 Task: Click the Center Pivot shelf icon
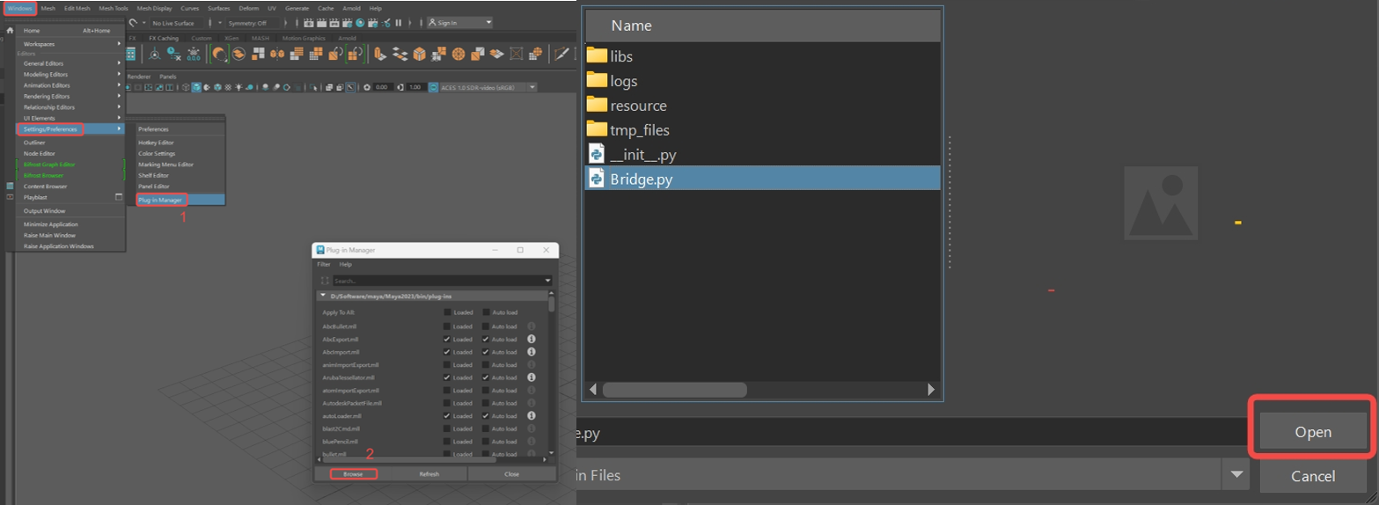[x=154, y=54]
